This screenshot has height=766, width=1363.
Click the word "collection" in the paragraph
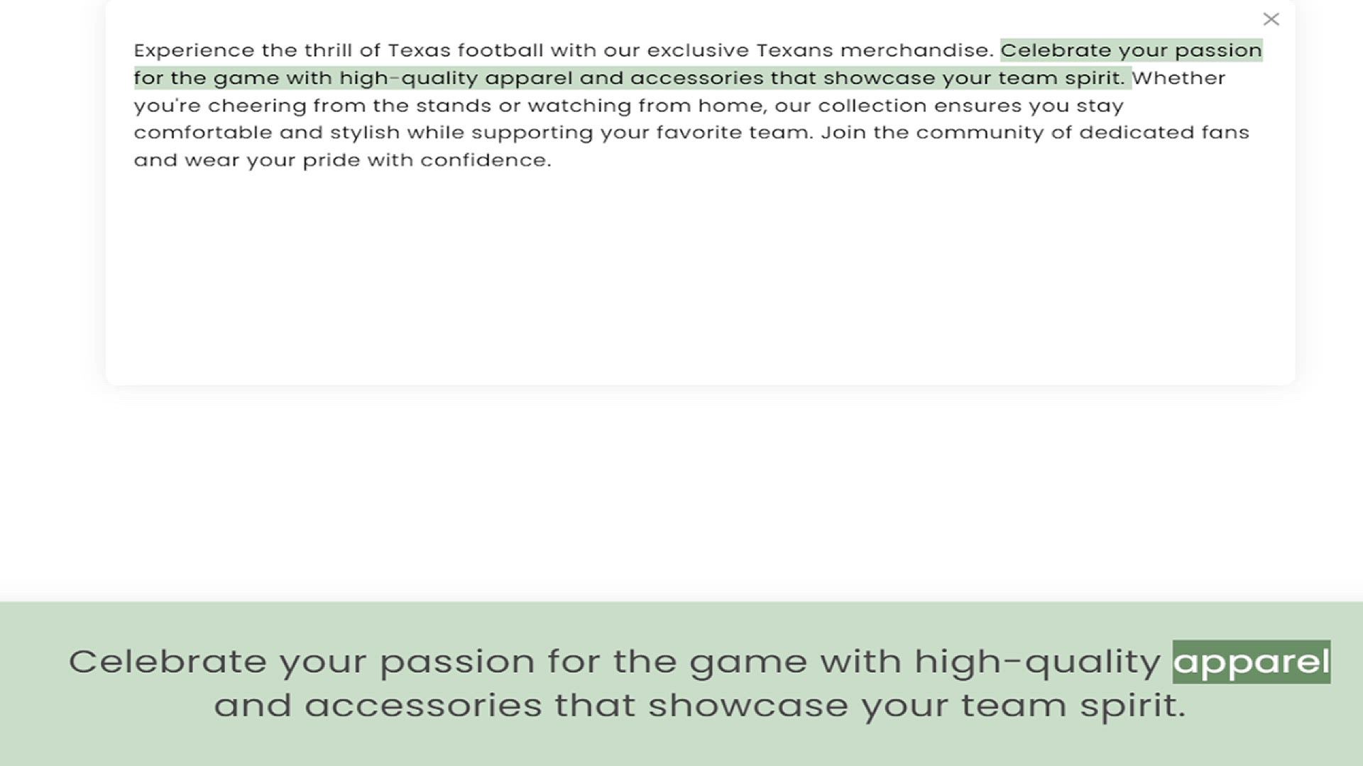pos(872,106)
